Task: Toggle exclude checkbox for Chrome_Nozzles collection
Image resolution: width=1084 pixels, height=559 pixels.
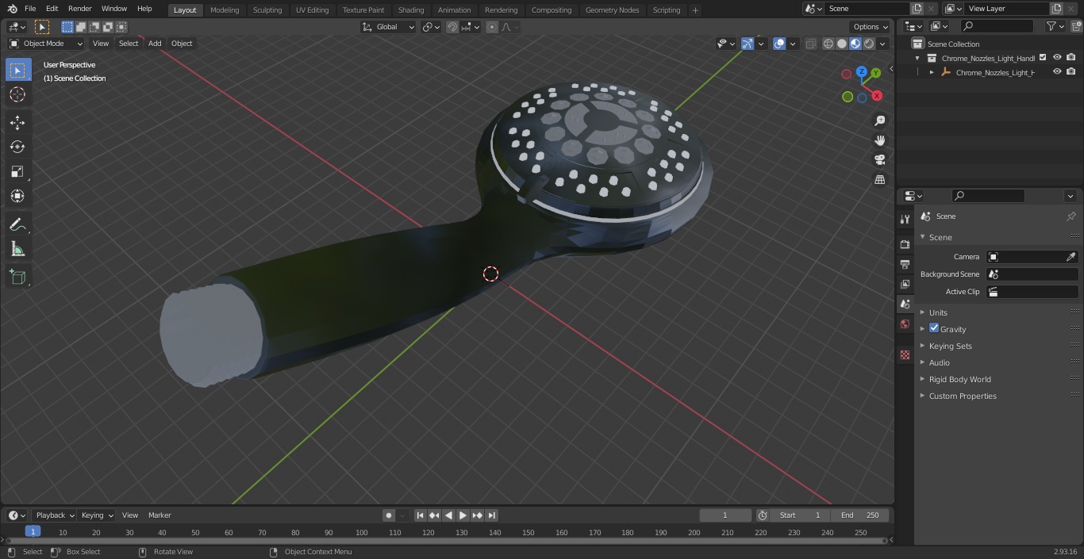Action: (1043, 57)
